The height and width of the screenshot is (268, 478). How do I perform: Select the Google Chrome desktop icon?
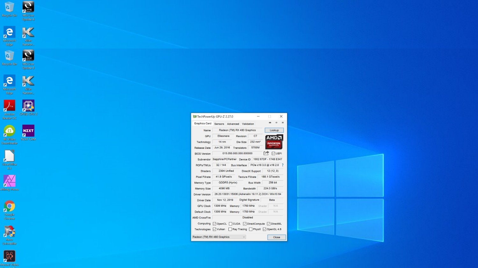(x=10, y=207)
